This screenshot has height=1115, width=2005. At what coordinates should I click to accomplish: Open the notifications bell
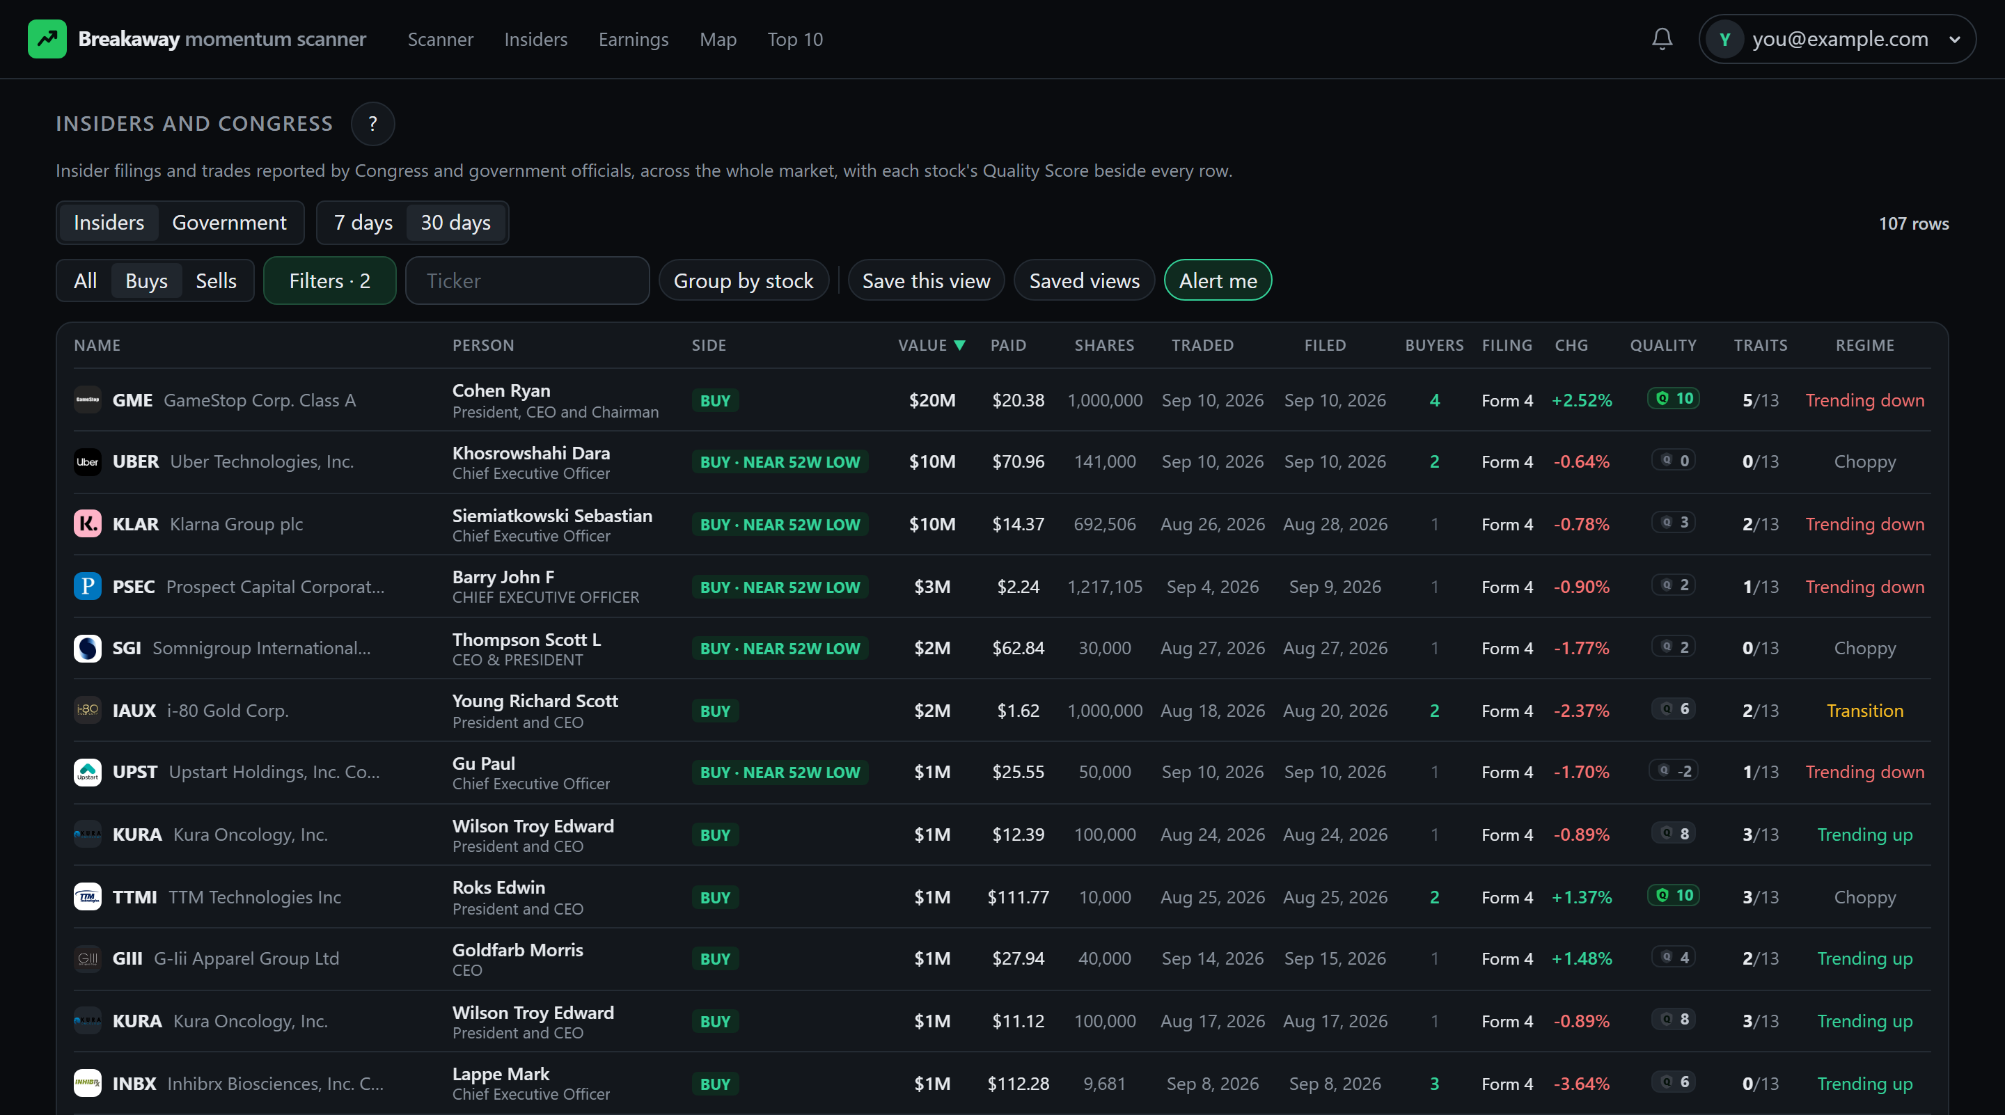[x=1662, y=39]
